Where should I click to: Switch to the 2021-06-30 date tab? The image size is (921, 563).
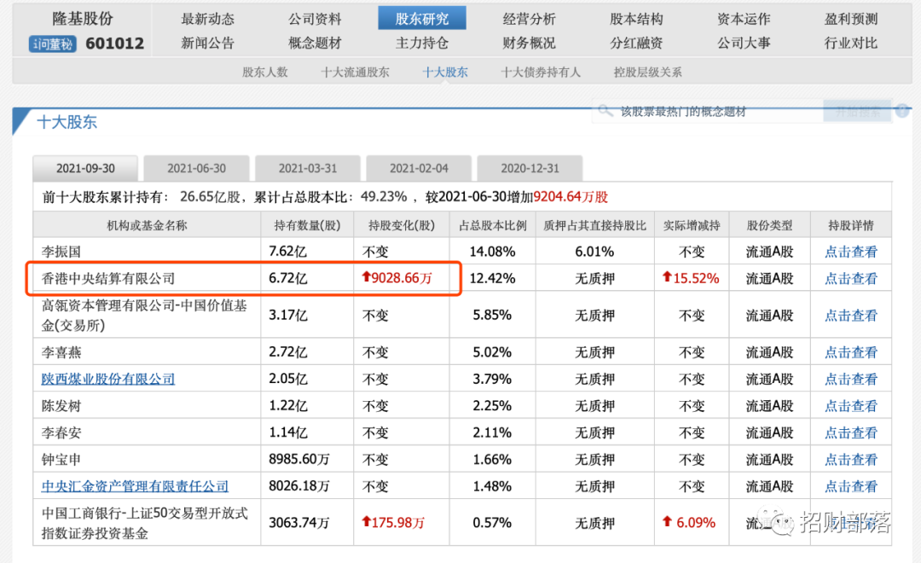pos(196,168)
